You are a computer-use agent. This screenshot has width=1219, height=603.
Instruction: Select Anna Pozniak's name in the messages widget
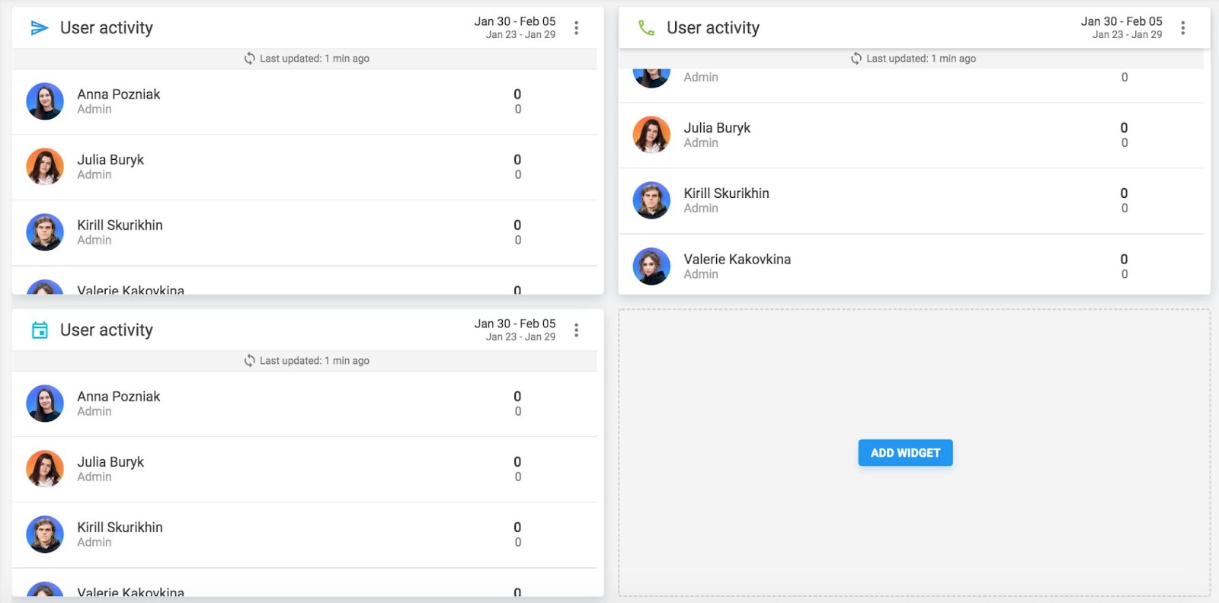pos(119,94)
